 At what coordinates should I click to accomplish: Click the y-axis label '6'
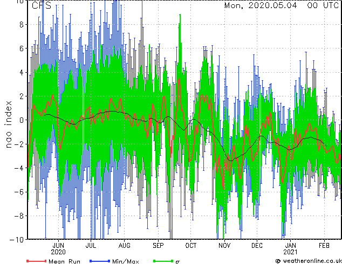[x=22, y=48]
